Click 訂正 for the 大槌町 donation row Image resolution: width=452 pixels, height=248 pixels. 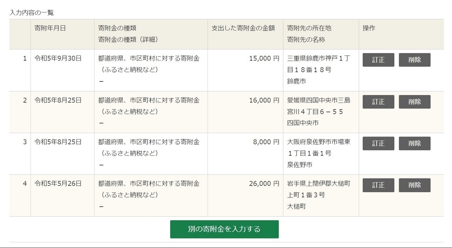tap(379, 185)
